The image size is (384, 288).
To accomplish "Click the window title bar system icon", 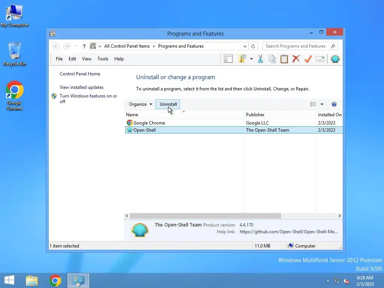I will pyautogui.click(x=52, y=33).
